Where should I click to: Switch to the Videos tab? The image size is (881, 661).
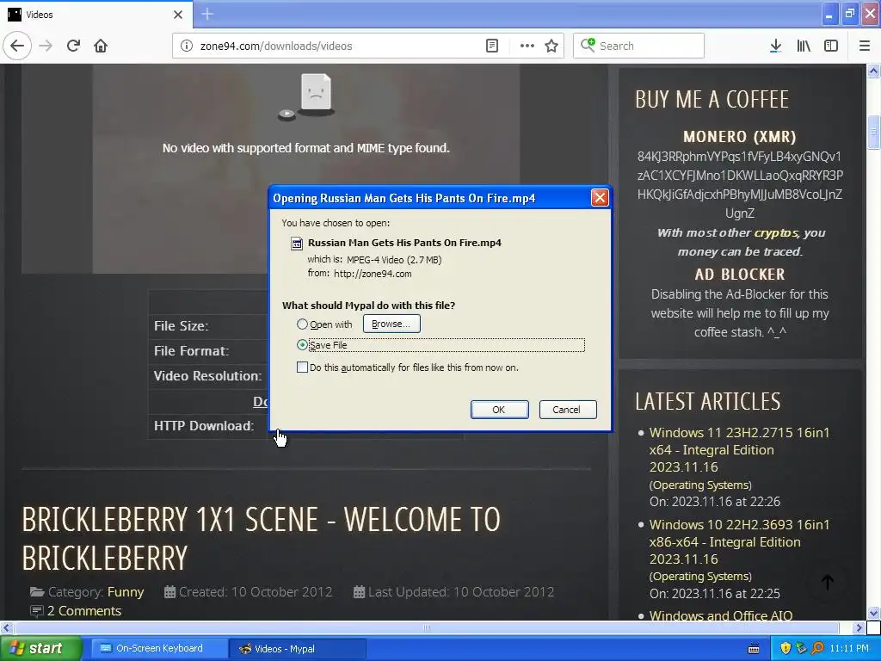(x=96, y=15)
